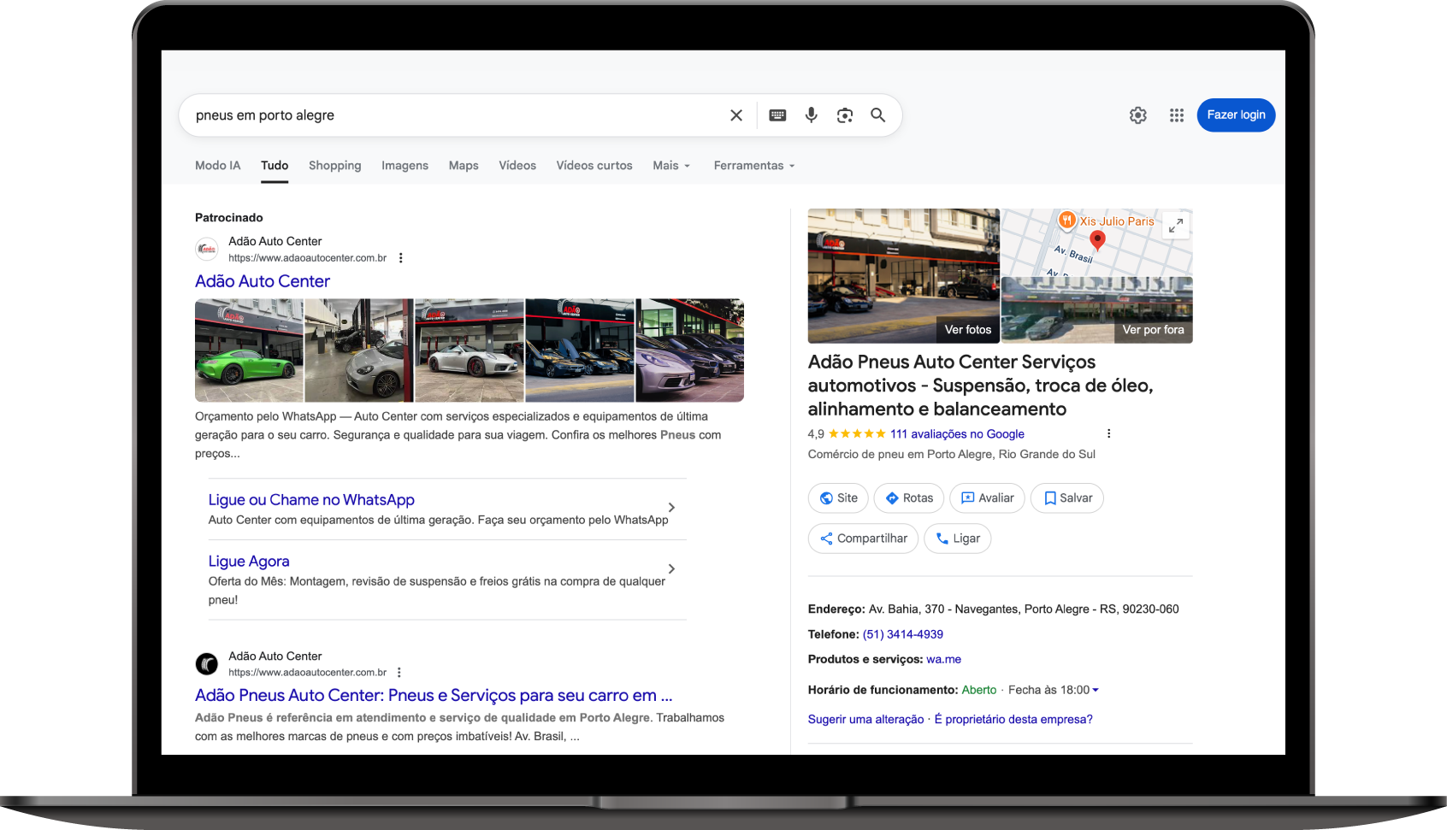Open the sponsored Adão Auto Center headline link

click(x=263, y=281)
